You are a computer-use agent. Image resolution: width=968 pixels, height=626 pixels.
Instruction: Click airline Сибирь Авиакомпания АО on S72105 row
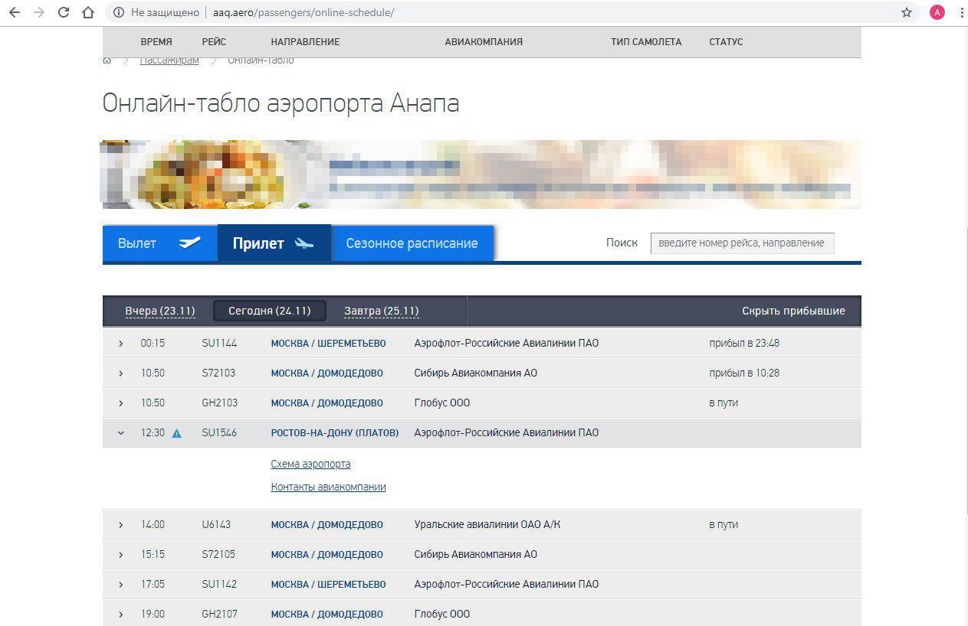point(476,555)
